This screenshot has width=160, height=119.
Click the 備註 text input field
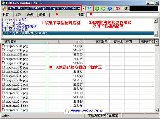point(123,14)
